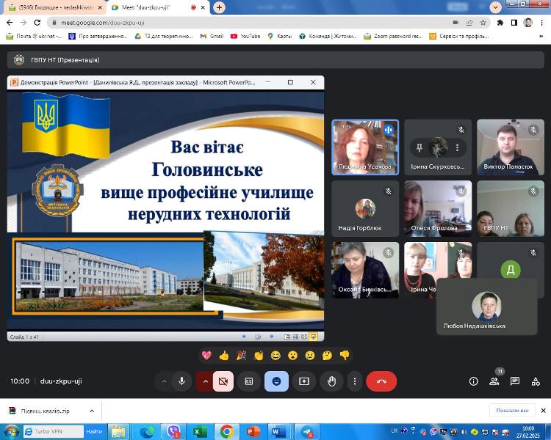Click Показати все downloads button
This screenshot has height=440, width=551.
[512, 411]
